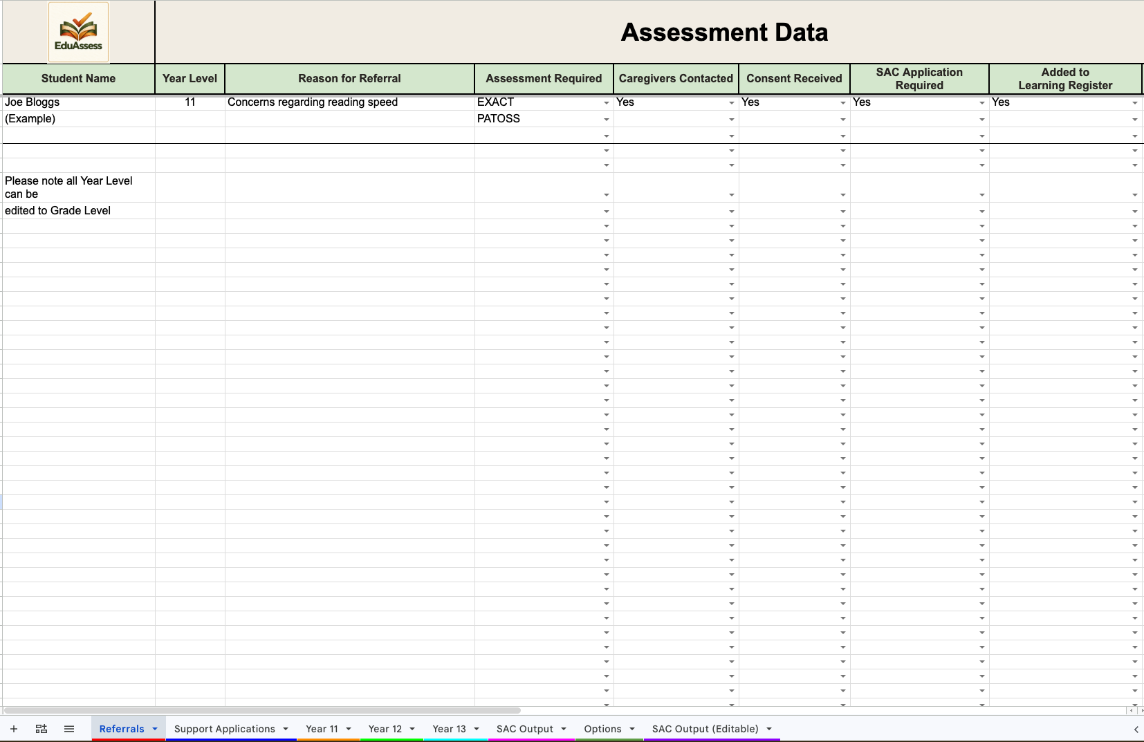This screenshot has width=1144, height=742.
Task: Open SAC Application Required dropdown for Joe Bloggs
Action: [x=982, y=103]
